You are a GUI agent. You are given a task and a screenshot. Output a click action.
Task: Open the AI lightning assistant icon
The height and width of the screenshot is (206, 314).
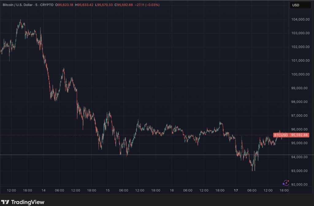(x=286, y=183)
